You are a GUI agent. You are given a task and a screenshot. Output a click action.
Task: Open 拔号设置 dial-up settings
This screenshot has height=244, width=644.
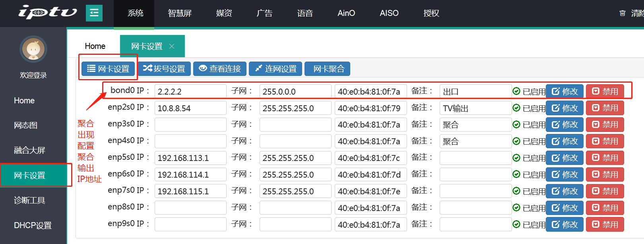click(164, 69)
